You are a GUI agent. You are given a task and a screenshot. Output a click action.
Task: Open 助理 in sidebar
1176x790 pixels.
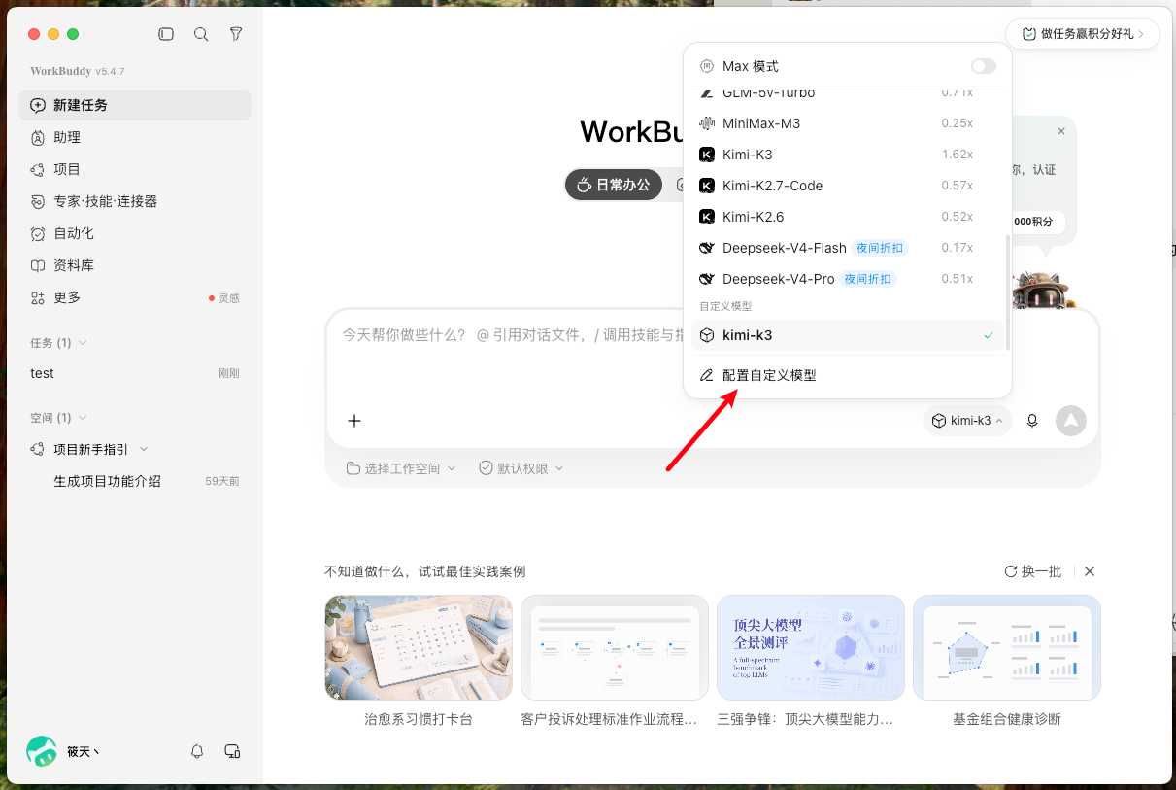(x=135, y=137)
